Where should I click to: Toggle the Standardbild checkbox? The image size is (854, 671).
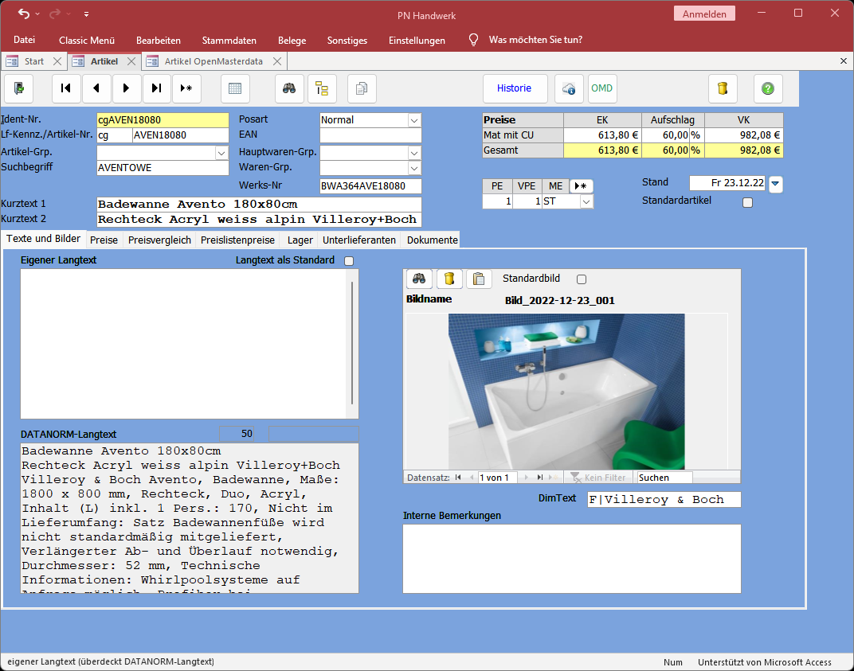click(x=581, y=279)
